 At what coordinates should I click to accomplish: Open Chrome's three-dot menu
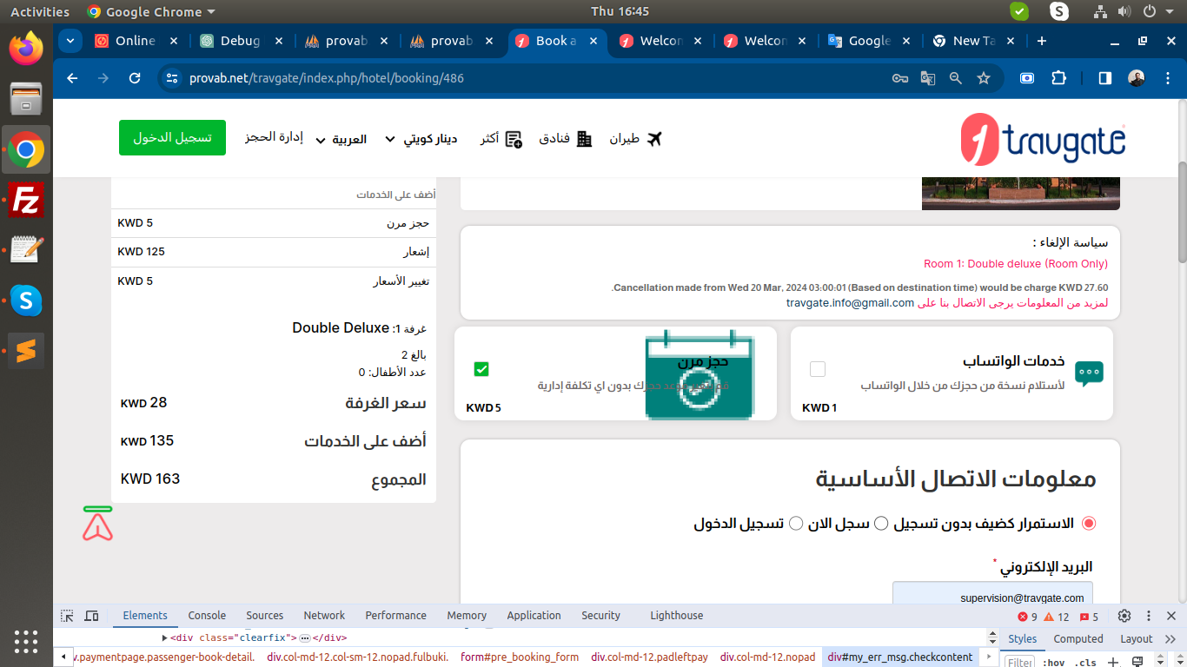click(1167, 78)
